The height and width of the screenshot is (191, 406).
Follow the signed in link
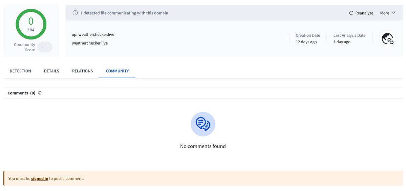pyautogui.click(x=40, y=179)
